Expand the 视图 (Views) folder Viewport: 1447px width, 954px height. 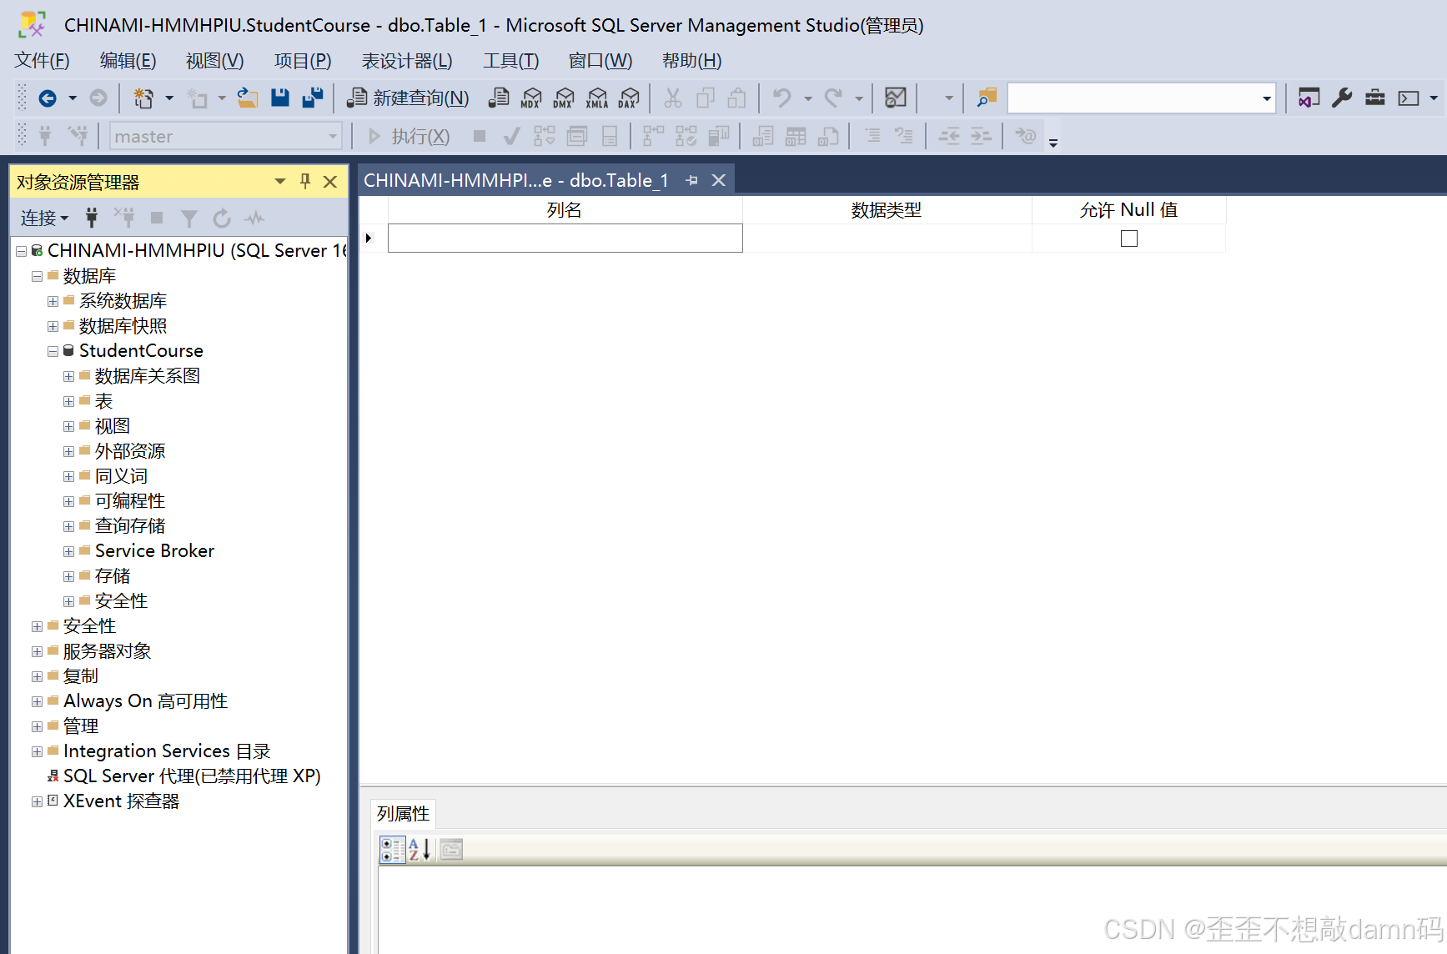coord(68,426)
